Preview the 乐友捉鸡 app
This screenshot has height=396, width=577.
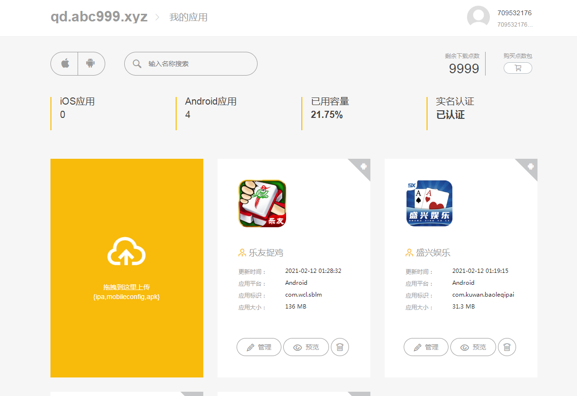point(306,347)
